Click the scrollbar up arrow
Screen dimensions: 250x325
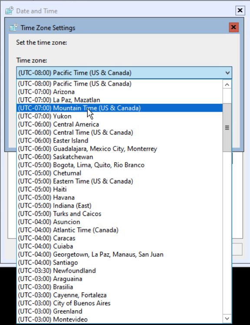pyautogui.click(x=227, y=84)
